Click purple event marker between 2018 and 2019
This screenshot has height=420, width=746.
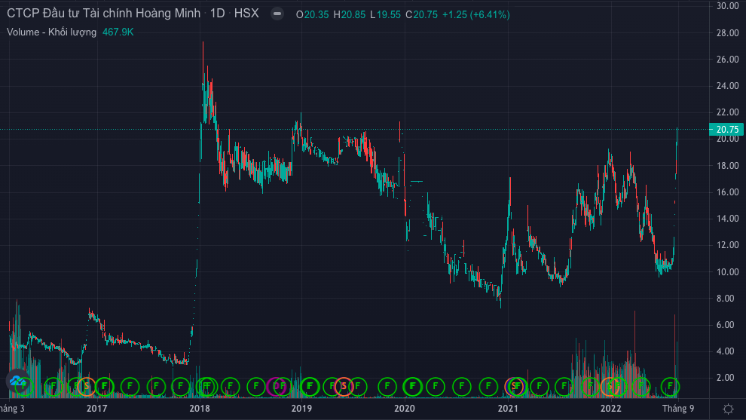276,387
